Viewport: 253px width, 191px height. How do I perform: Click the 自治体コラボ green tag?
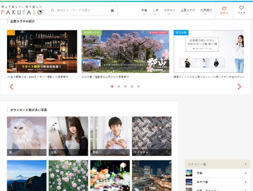(91, 32)
